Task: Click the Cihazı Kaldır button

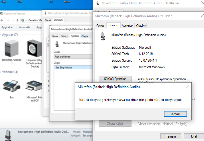Action: coord(115,124)
